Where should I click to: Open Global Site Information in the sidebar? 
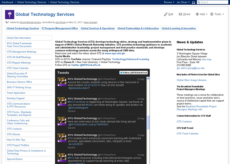point(19,38)
